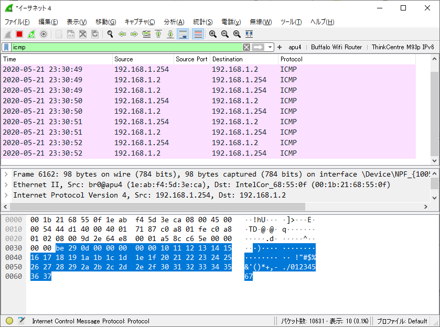
Task: Click the apu4 filter button
Action: point(295,47)
